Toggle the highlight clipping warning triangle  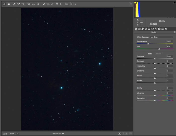(175, 3)
